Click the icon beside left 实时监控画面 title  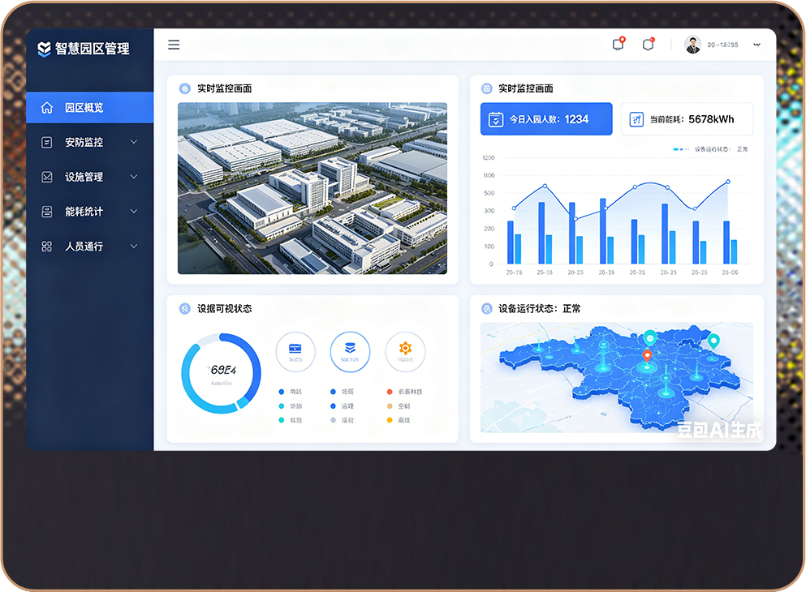pos(184,89)
